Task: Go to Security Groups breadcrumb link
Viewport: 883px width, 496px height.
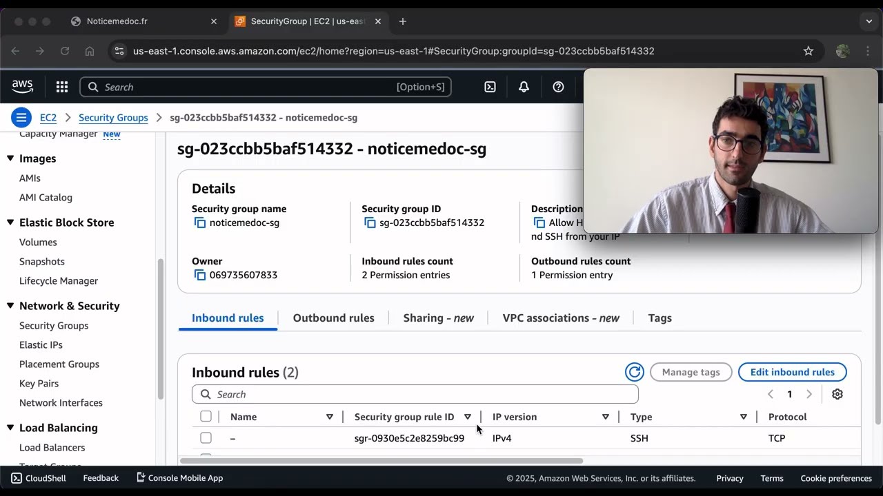Action: [x=113, y=118]
